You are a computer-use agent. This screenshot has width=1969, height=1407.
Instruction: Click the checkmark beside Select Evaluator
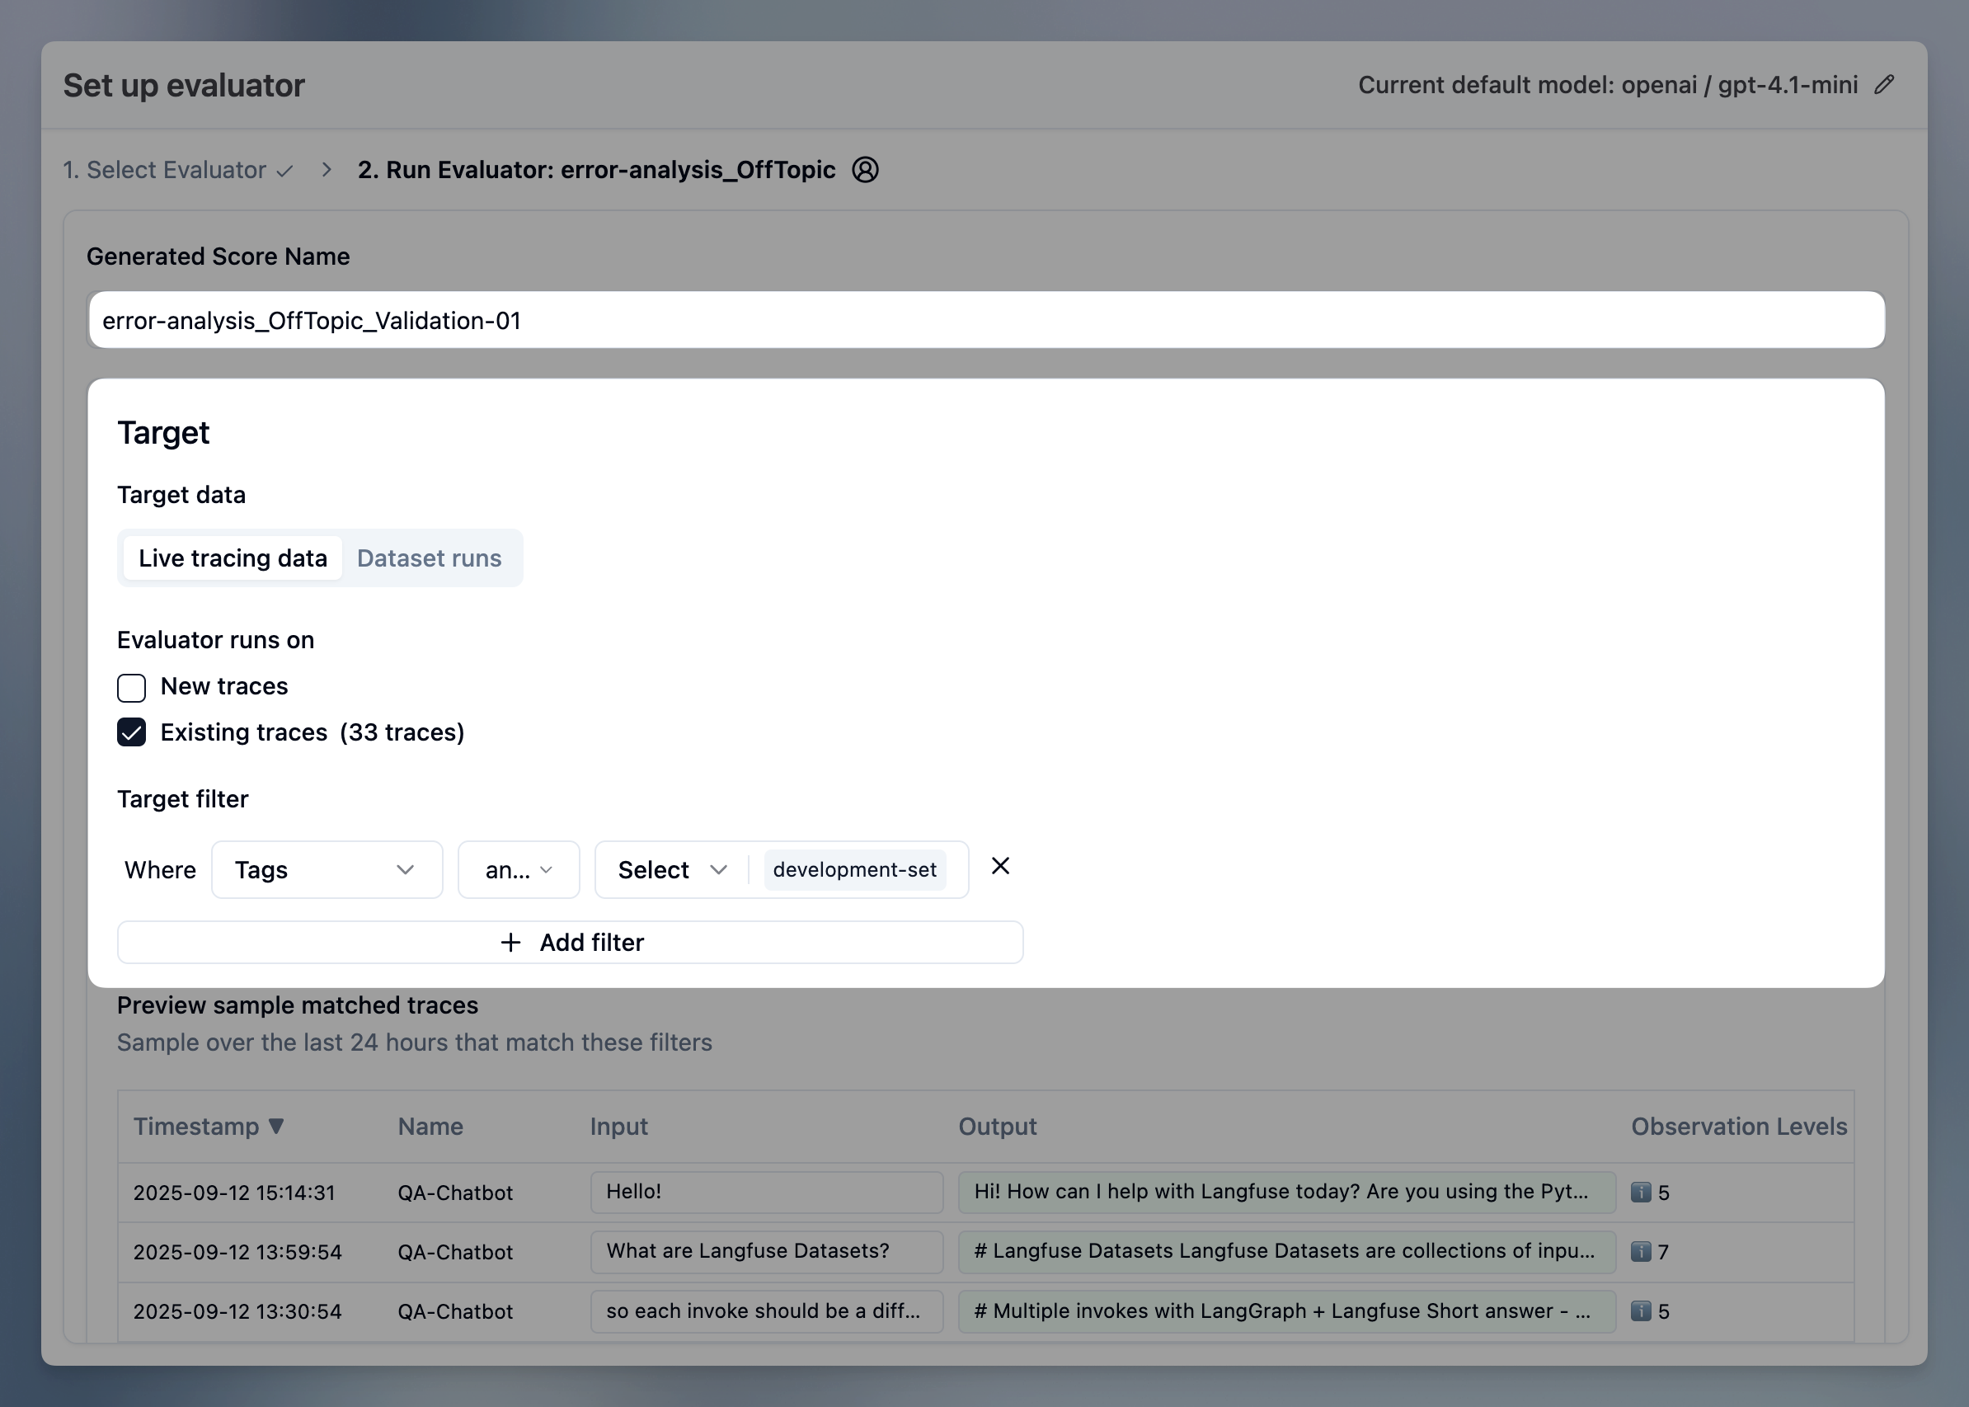coord(284,172)
